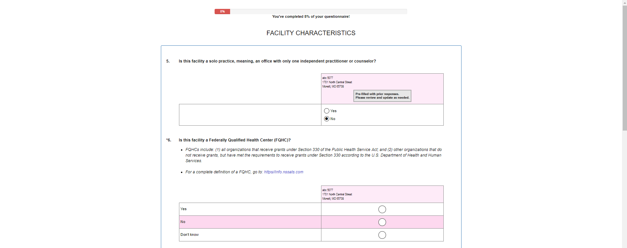Click the No label text under question 5
Viewport: 627px width, 248px height.
click(x=333, y=119)
